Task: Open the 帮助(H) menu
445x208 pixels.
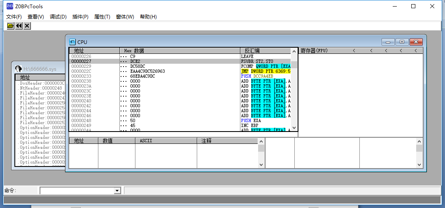Action: click(148, 17)
